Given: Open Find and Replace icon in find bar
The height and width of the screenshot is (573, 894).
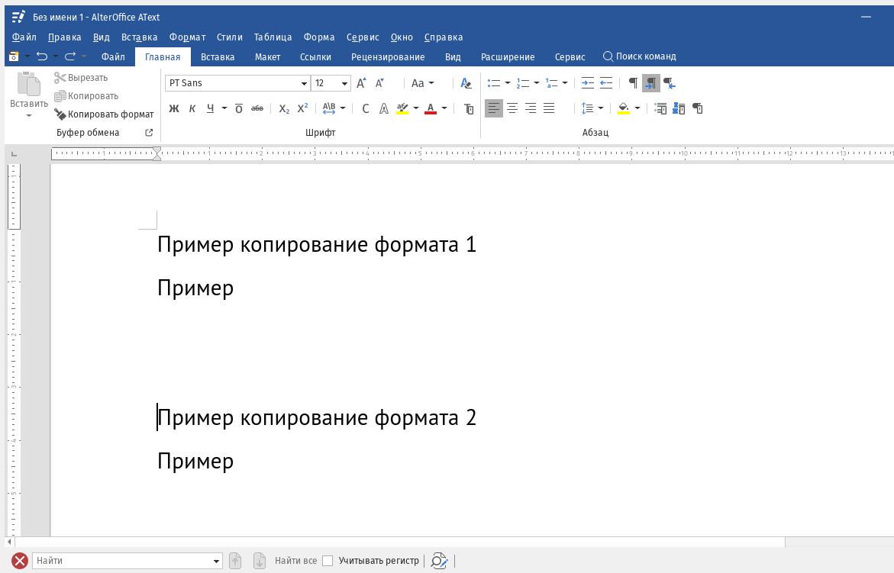Looking at the screenshot, I should pos(439,561).
